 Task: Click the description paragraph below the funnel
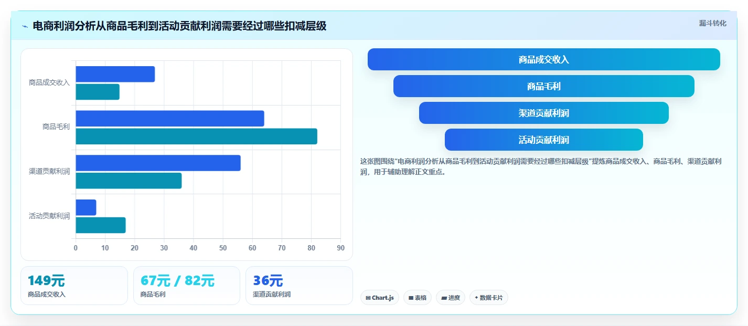tap(541, 166)
